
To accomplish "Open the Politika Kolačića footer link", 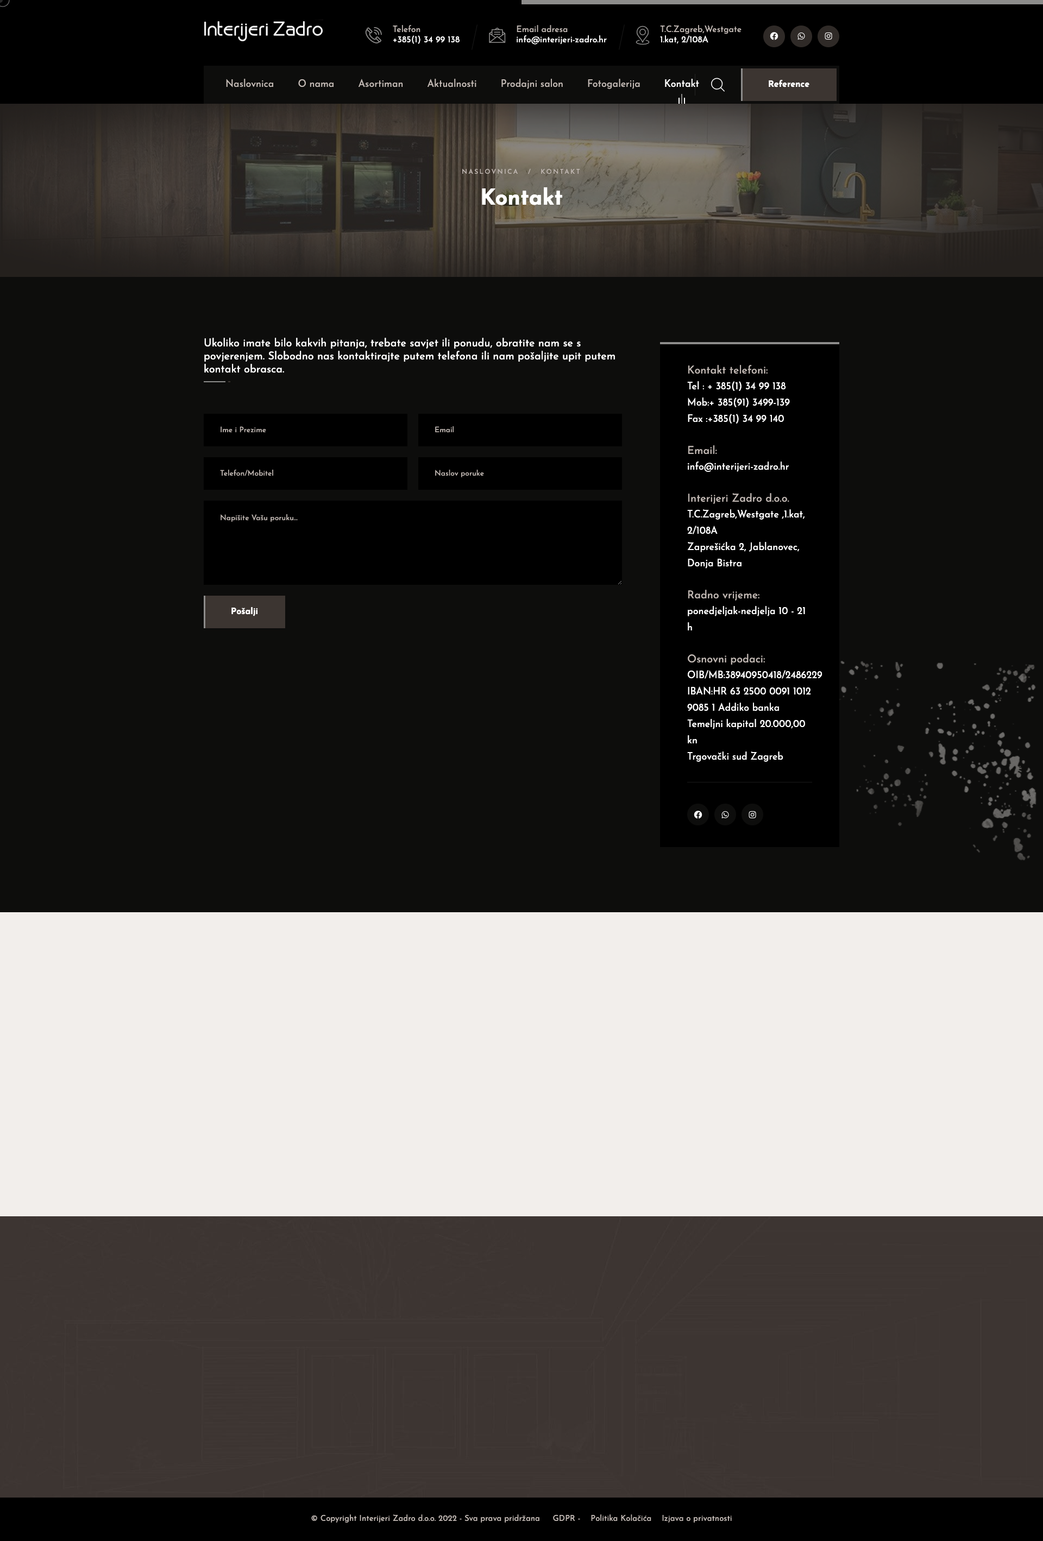I will tap(621, 1518).
